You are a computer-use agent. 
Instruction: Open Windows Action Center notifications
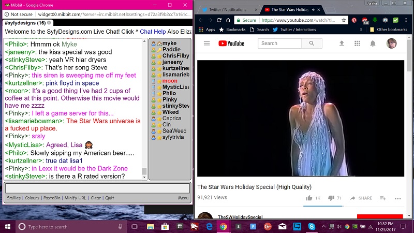403,227
